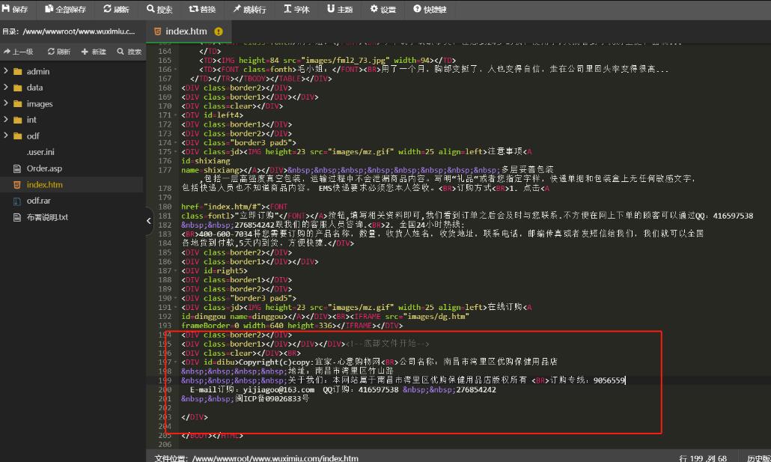Screen dimensions: 771x462
Task: Go up a directory with 上一级
Action: tap(18, 52)
